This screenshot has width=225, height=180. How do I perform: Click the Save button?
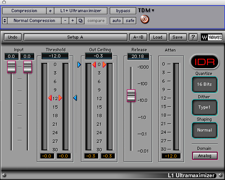(x=178, y=37)
